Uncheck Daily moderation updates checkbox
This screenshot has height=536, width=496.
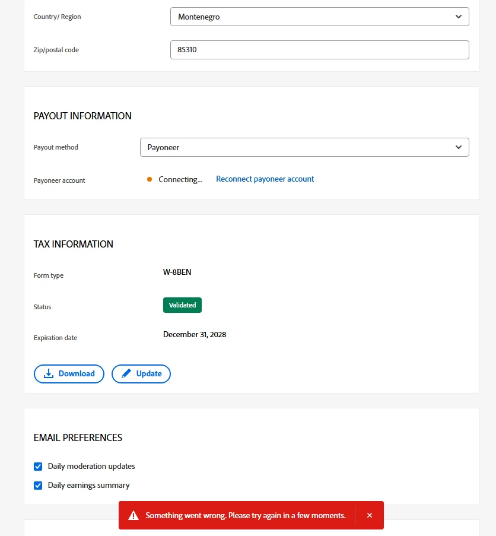pyautogui.click(x=38, y=467)
